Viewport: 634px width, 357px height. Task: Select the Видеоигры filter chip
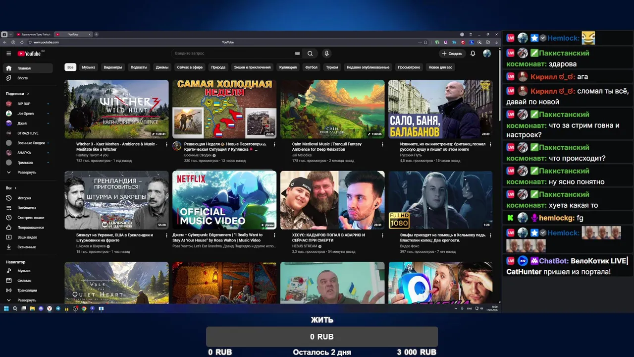[x=113, y=67]
